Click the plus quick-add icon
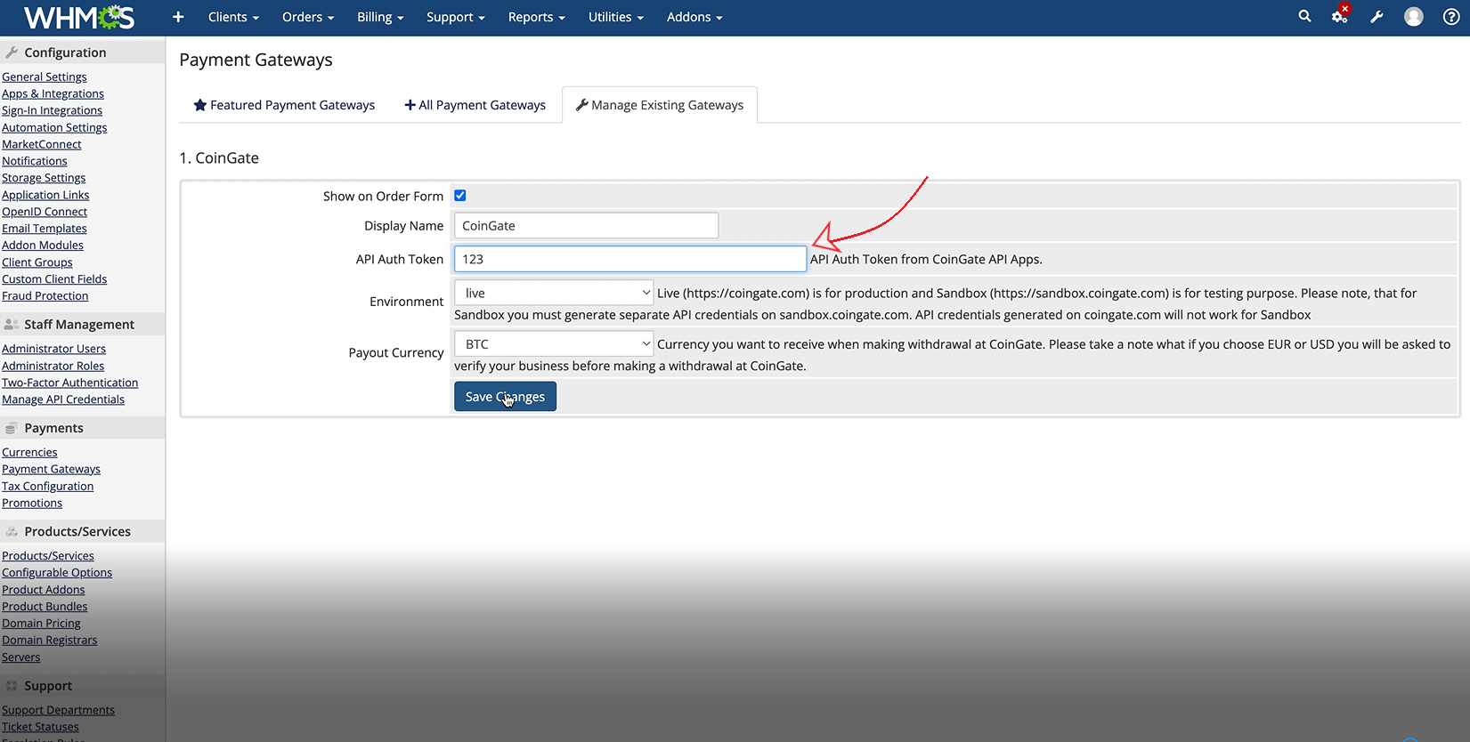Viewport: 1470px width, 742px height. point(178,17)
